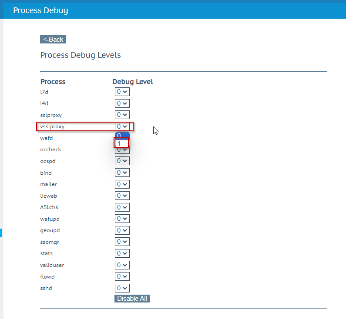
Task: Open the mailer debug level dropdown
Action: tap(122, 184)
